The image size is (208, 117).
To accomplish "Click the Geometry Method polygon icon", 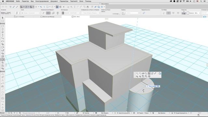I will click(x=43, y=13).
